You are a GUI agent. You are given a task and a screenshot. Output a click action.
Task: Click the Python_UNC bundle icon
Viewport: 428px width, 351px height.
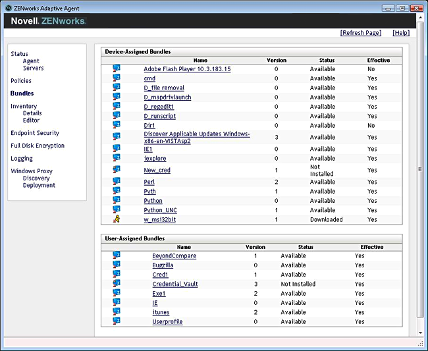(x=117, y=210)
